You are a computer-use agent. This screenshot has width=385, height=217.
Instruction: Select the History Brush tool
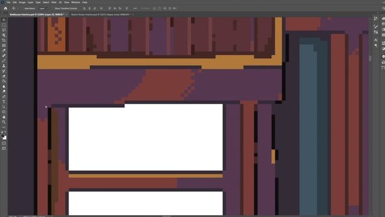[4, 71]
